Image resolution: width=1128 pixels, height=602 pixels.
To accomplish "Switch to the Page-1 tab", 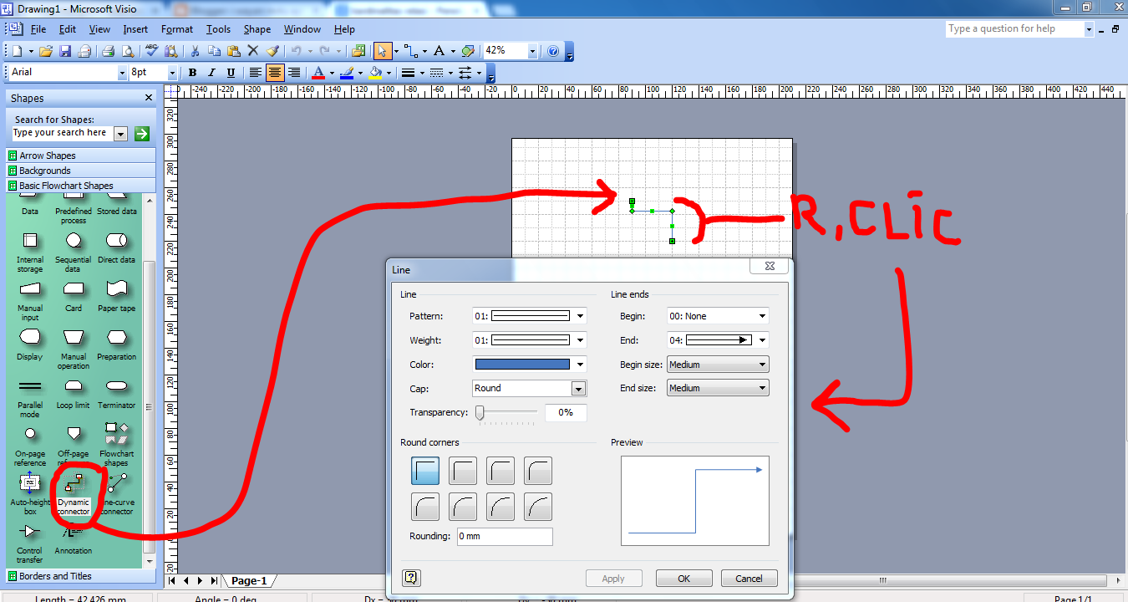I will (x=249, y=580).
